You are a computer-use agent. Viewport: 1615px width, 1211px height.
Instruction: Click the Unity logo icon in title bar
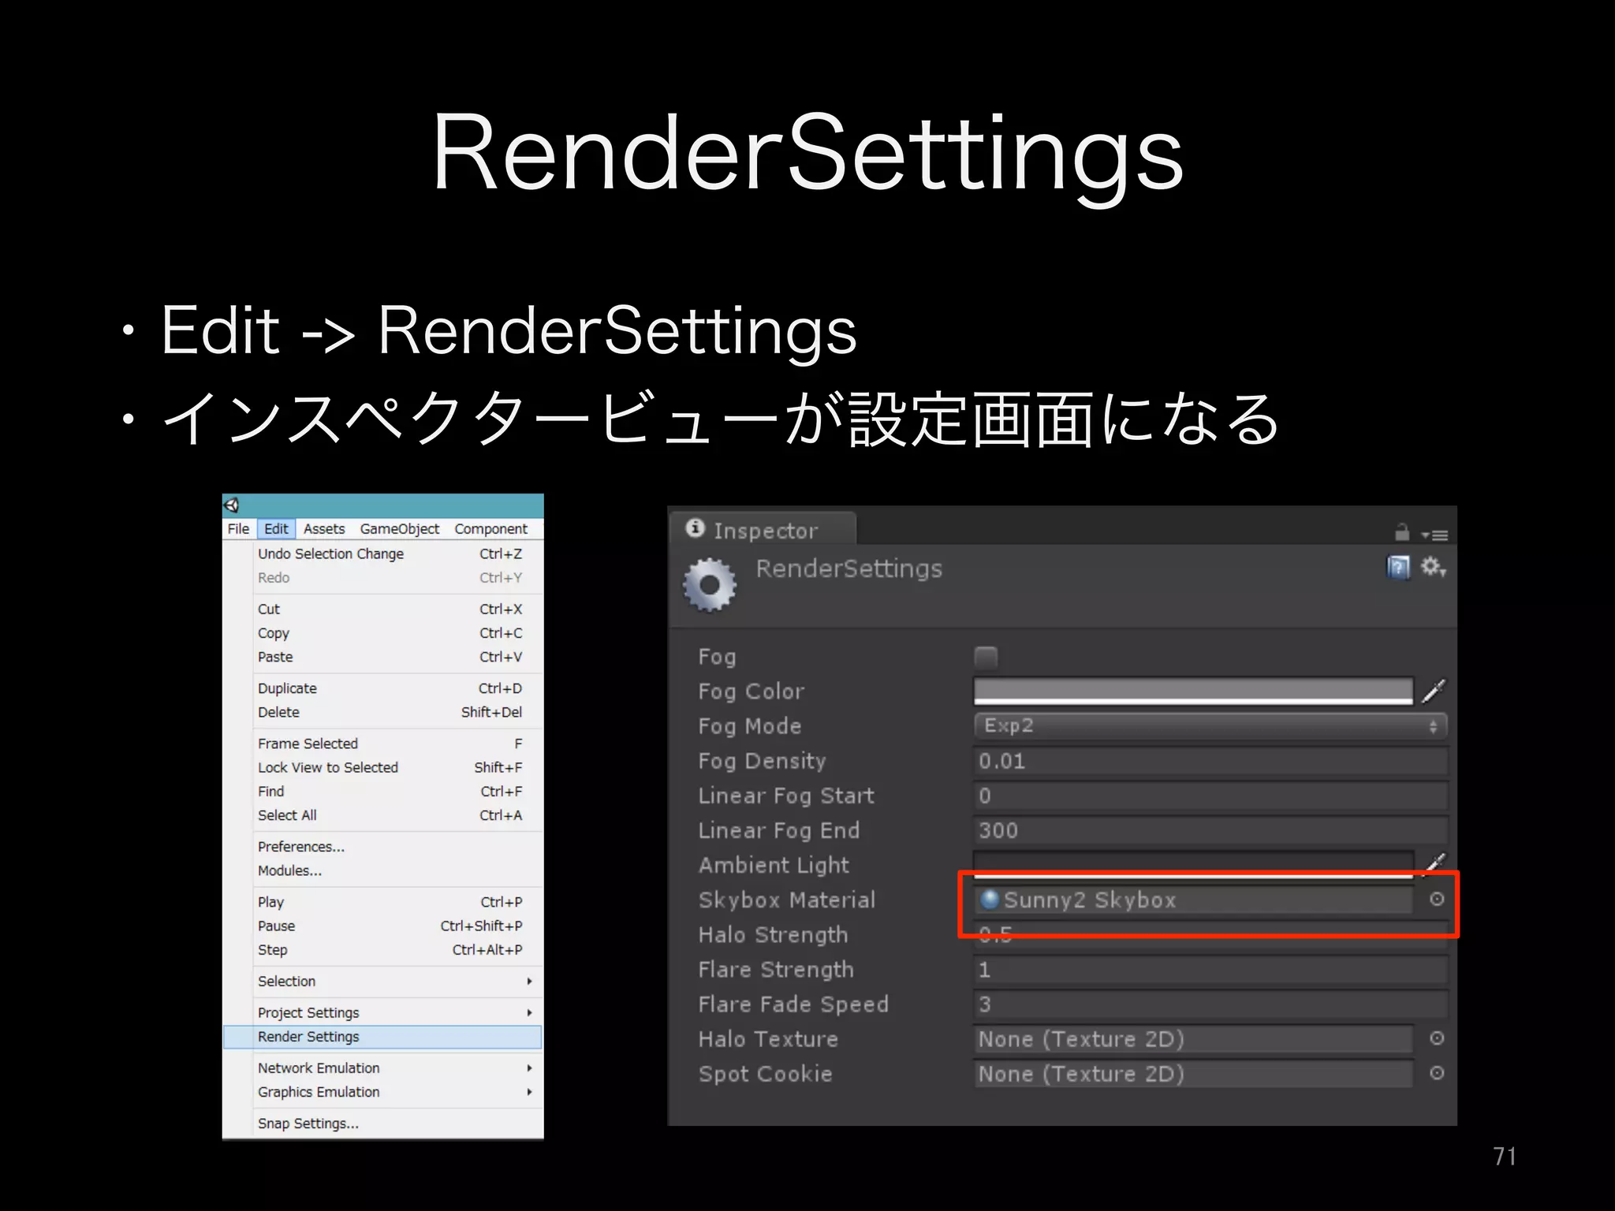pos(232,505)
